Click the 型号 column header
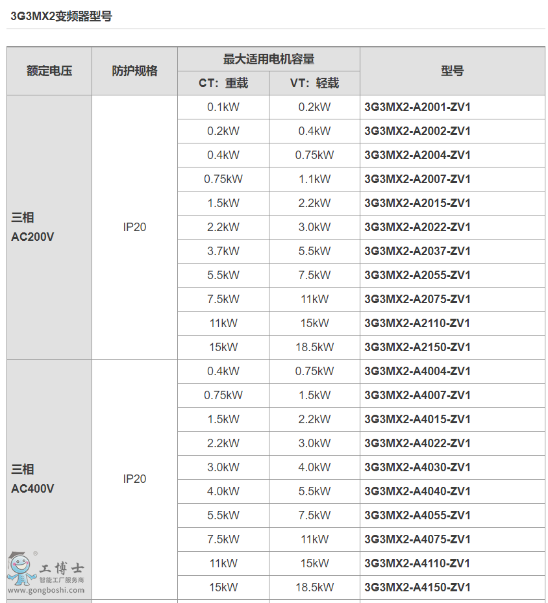 tap(453, 71)
